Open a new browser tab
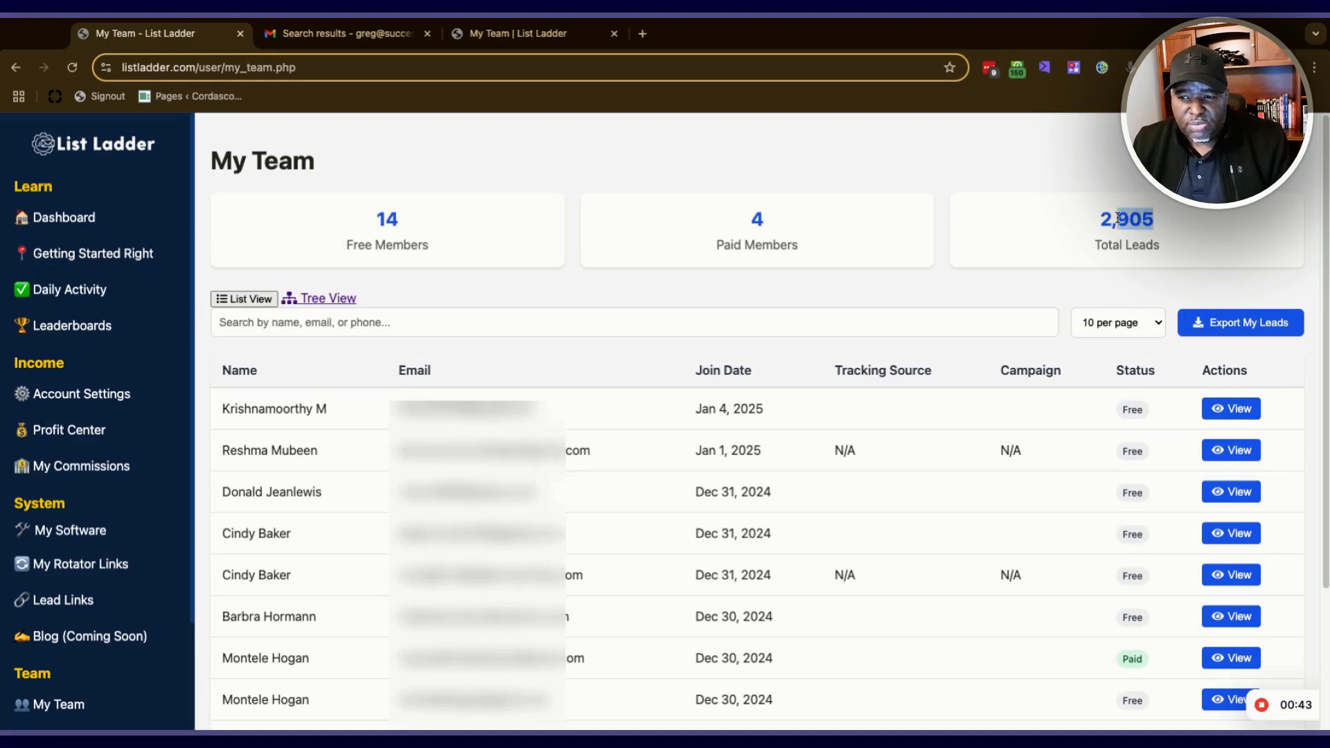 pos(642,33)
